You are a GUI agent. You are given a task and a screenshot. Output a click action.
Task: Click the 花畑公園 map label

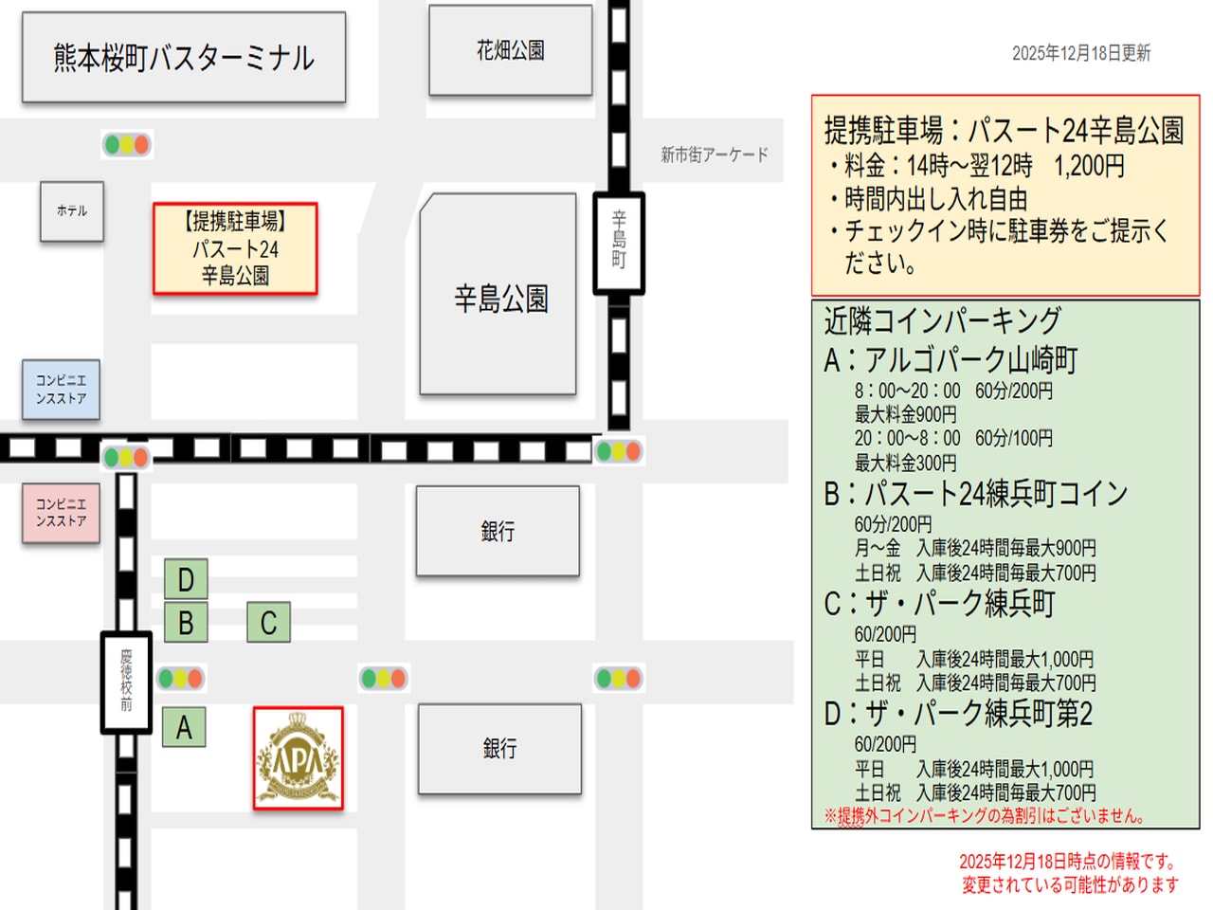(x=510, y=51)
